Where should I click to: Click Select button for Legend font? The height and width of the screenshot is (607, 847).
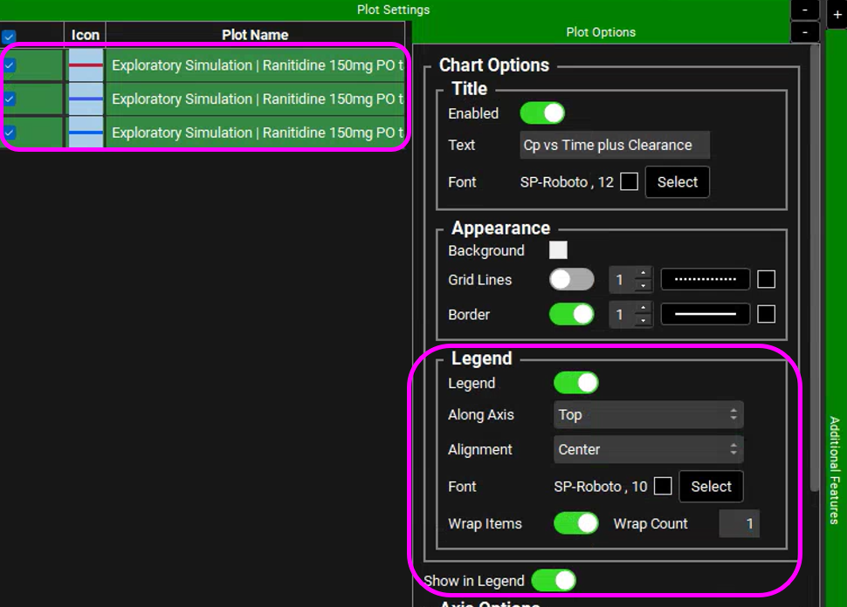tap(711, 487)
